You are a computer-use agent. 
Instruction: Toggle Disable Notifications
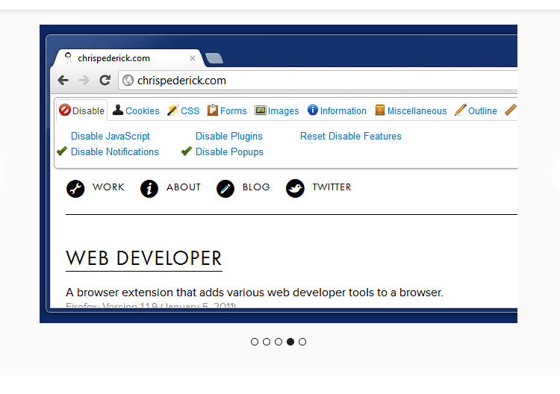(x=115, y=151)
